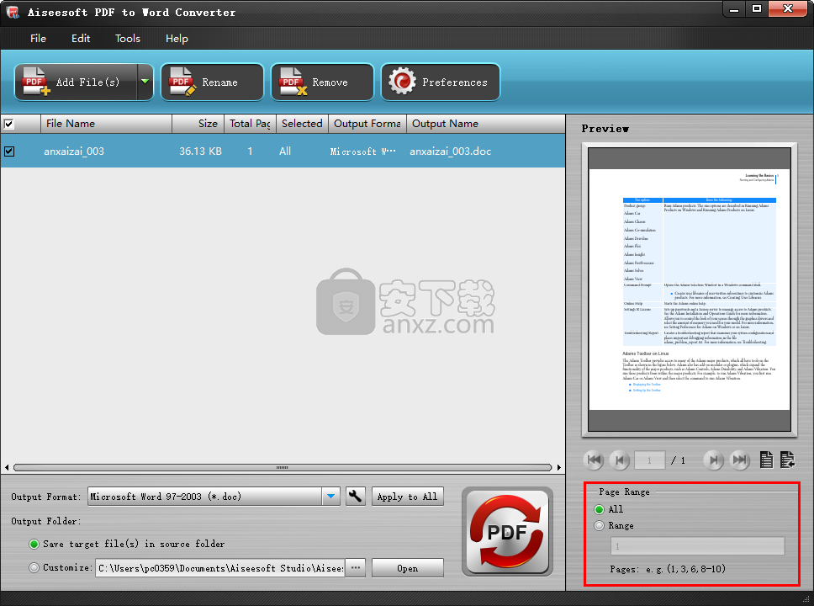The width and height of the screenshot is (814, 606).
Task: Minimize the Aiseesoft PDF to Word Converter window
Action: (x=733, y=8)
